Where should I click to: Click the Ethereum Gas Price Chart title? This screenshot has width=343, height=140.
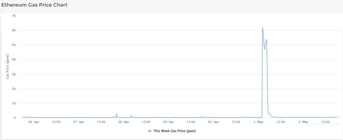pos(34,5)
